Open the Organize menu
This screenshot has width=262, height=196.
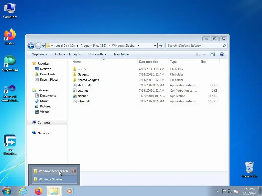(39, 54)
